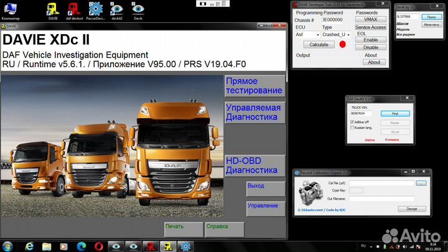Image resolution: width=448 pixels, height=252 pixels.
Task: Click the Печать button
Action: (x=184, y=230)
